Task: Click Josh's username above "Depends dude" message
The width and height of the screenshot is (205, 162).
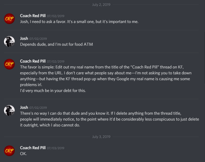Action: 24,38
